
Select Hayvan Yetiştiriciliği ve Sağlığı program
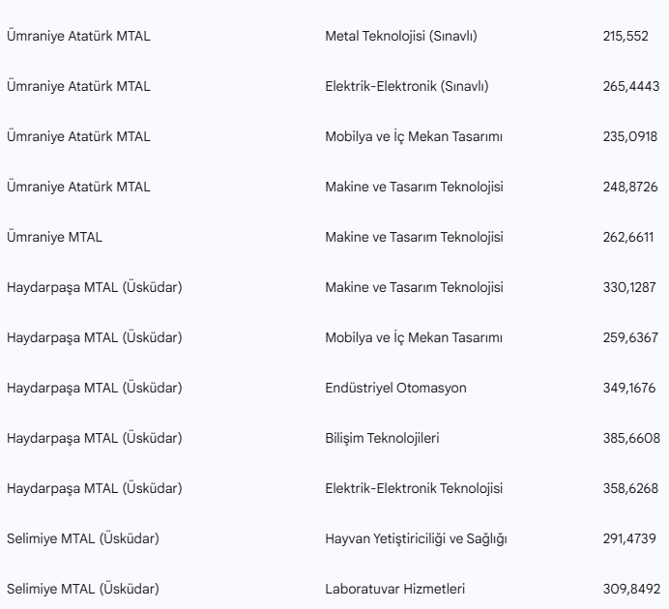coord(416,539)
